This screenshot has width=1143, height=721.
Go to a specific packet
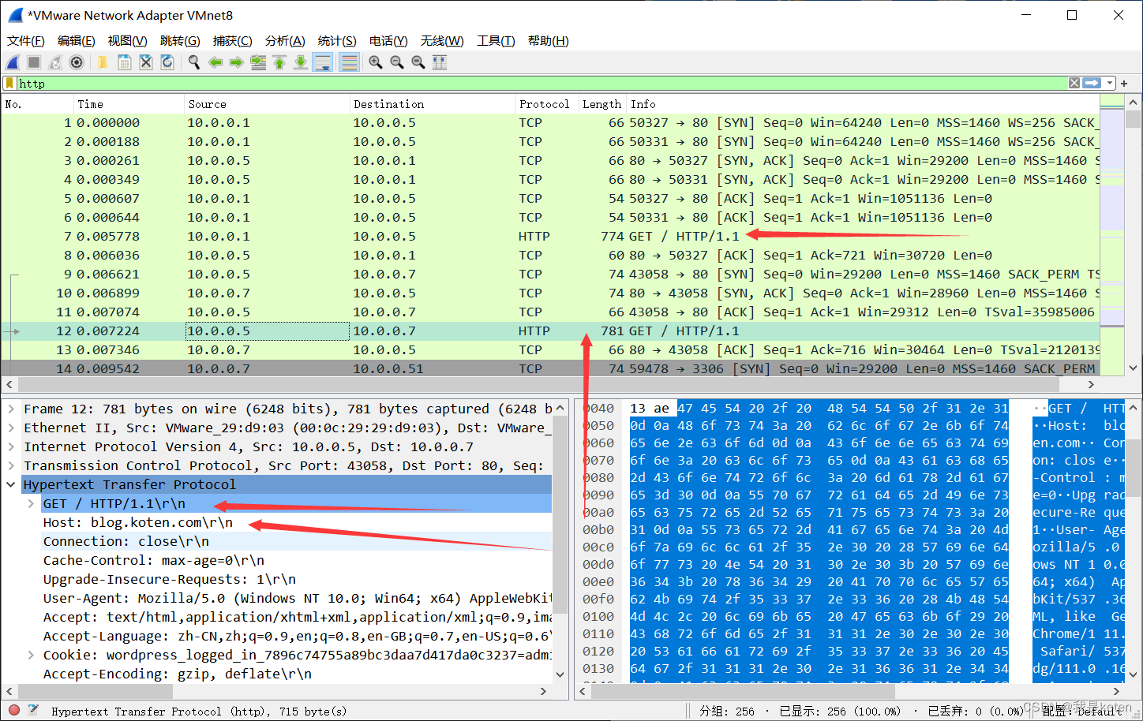[x=258, y=62]
